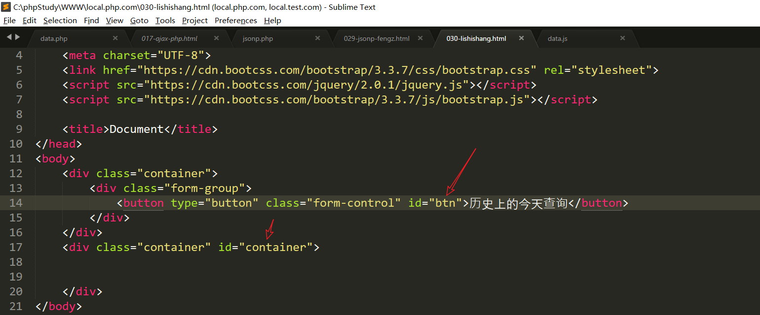Image resolution: width=760 pixels, height=315 pixels.
Task: Select the 017-ajax-php.html tab
Action: (x=169, y=39)
